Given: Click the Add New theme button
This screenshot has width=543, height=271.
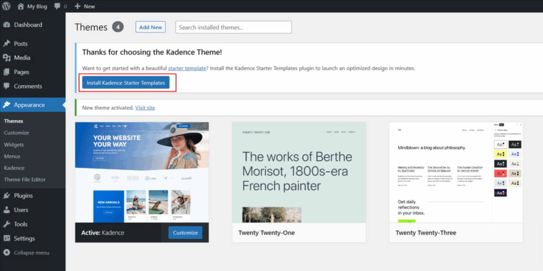Looking at the screenshot, I should click(151, 27).
